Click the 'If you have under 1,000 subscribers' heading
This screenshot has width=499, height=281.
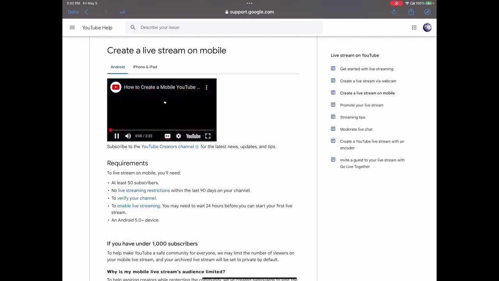tap(152, 244)
